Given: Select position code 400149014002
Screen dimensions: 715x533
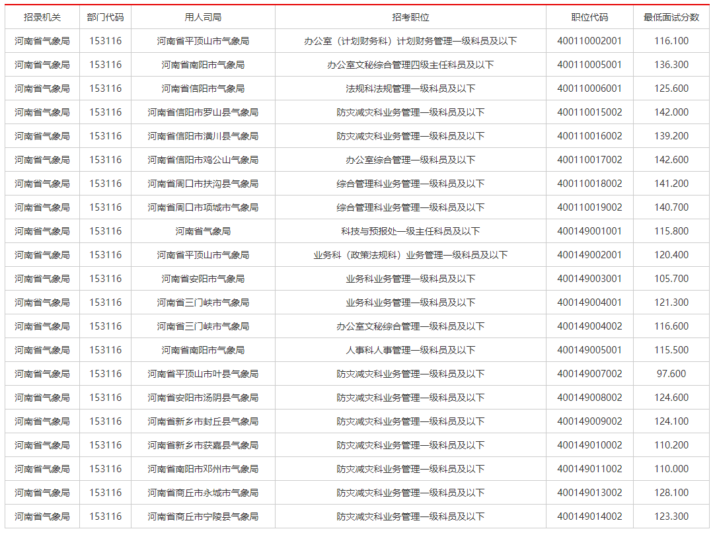Looking at the screenshot, I should [x=589, y=516].
